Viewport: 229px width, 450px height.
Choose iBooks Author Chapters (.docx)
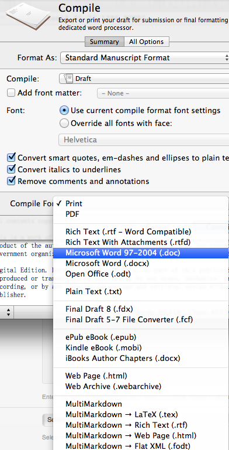coord(141,359)
